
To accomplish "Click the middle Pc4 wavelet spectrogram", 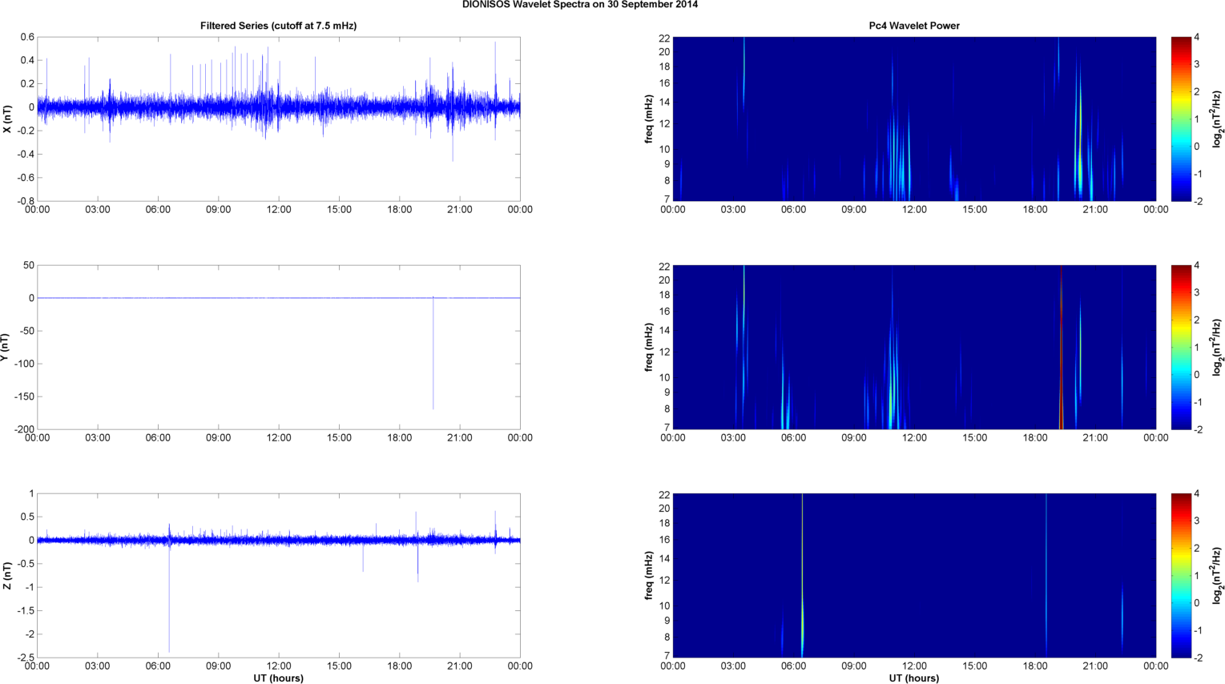I will click(x=914, y=347).
